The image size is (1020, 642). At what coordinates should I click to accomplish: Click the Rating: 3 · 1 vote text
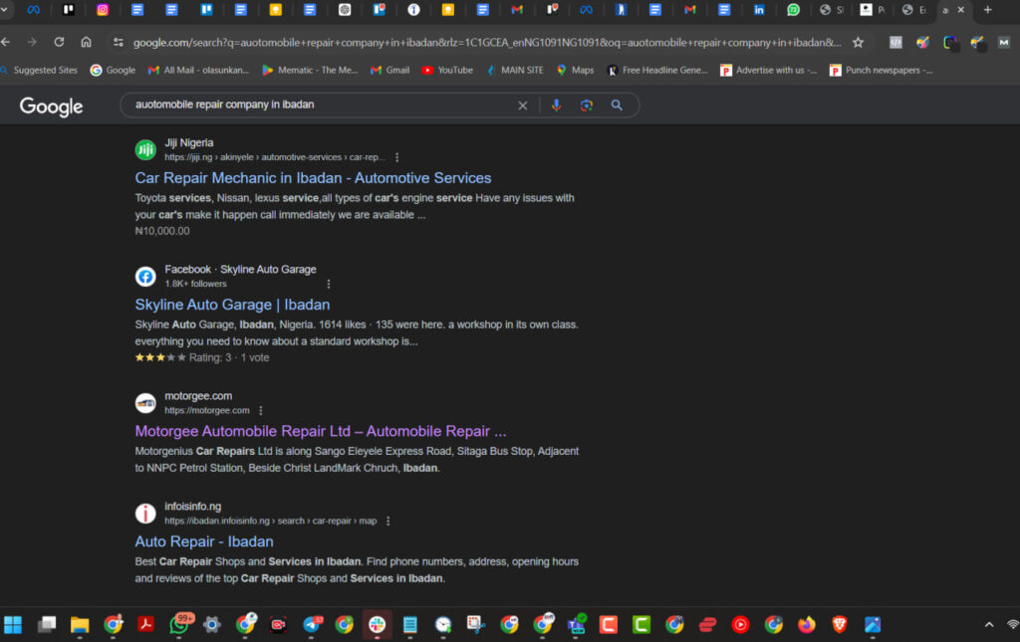[229, 358]
